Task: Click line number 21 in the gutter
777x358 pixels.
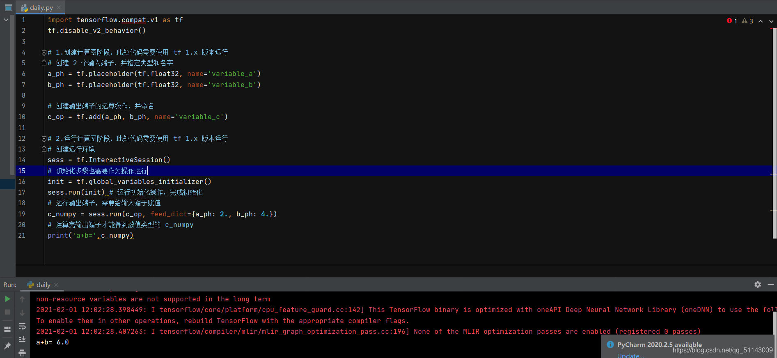Action: 22,235
